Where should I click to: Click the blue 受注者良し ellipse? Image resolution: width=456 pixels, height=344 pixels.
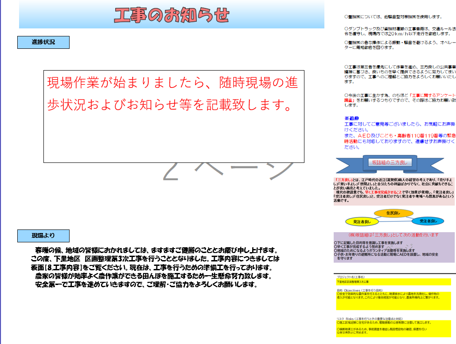click(x=428, y=221)
